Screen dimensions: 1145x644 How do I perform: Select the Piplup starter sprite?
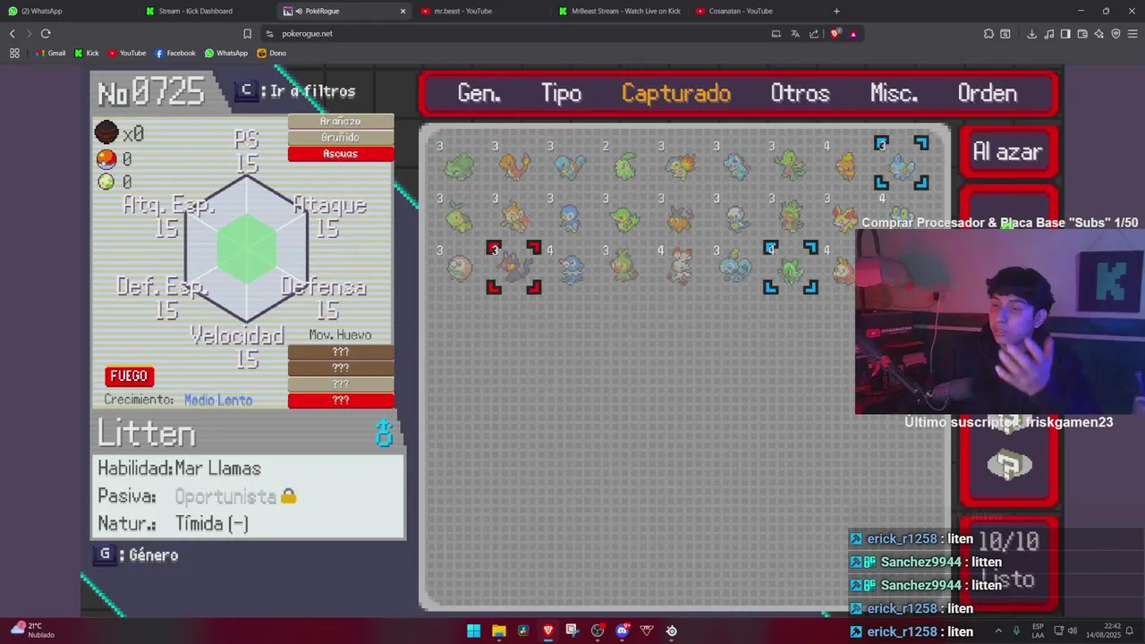coord(570,217)
